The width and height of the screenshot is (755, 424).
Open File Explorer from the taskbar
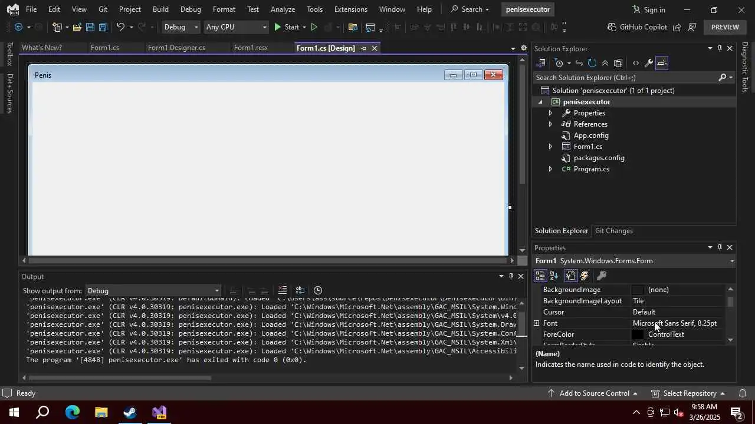101,412
